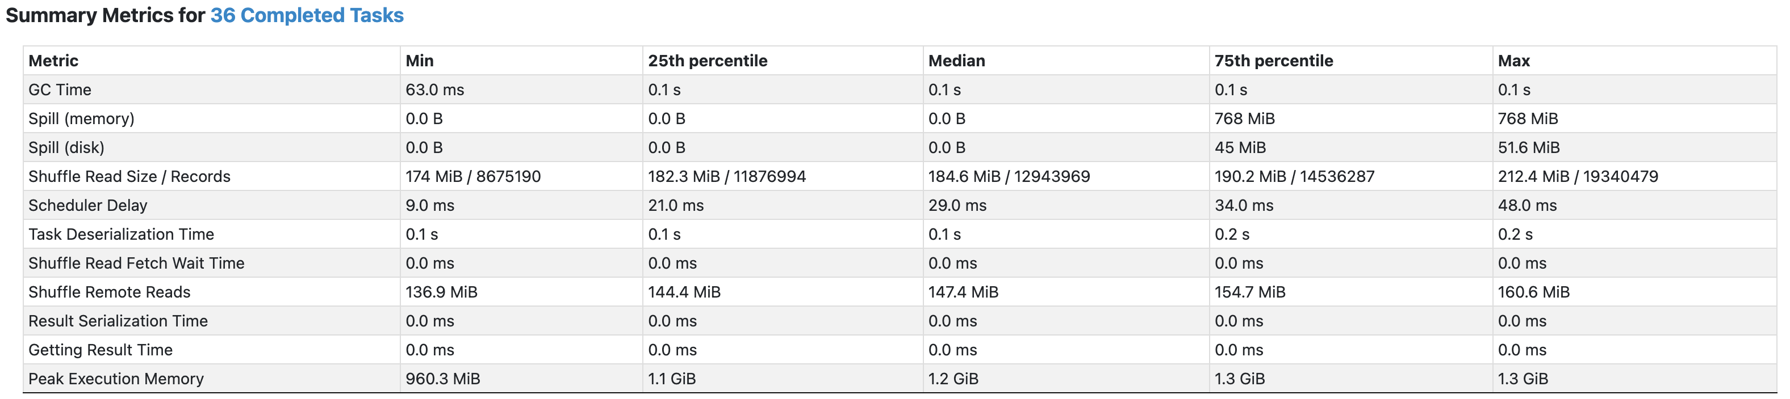Click Task Deserialization Time row label
Image resolution: width=1790 pixels, height=399 pixels.
[121, 235]
